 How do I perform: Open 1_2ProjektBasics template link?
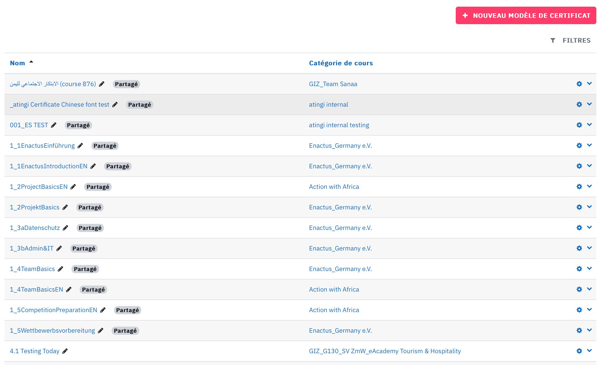[35, 207]
